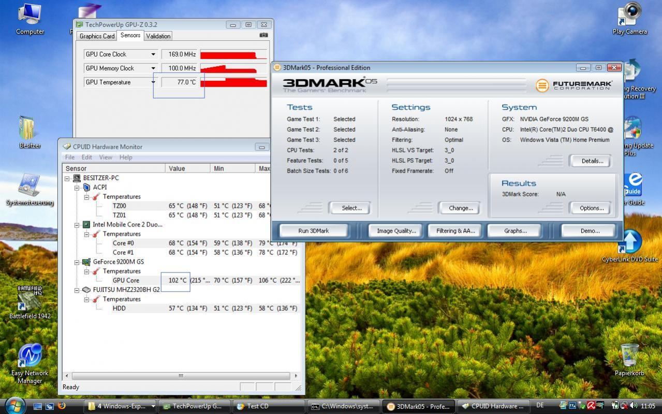Click the GeForce 9200M GS graphics card icon
The width and height of the screenshot is (662, 414).
pyautogui.click(x=86, y=262)
